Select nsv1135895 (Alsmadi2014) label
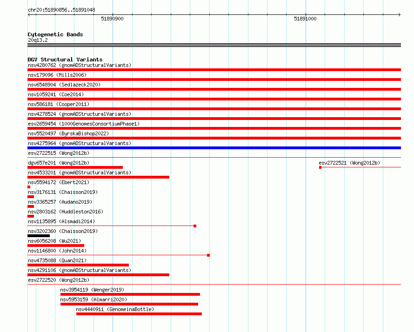The image size is (414, 332). (61, 221)
